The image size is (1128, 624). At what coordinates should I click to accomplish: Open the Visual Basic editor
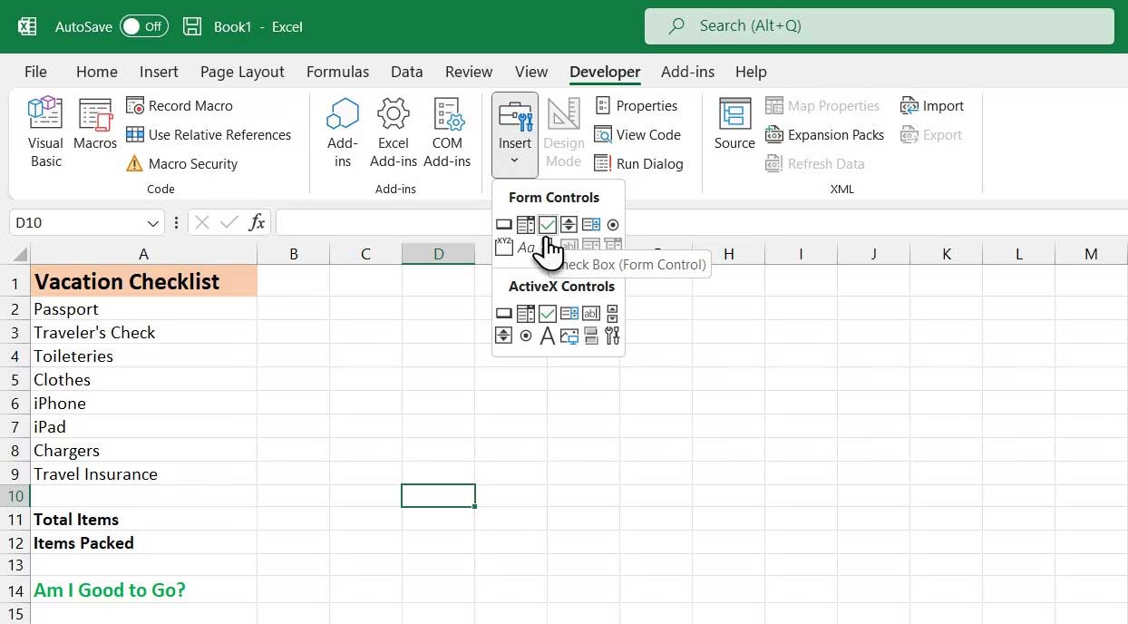pyautogui.click(x=44, y=132)
